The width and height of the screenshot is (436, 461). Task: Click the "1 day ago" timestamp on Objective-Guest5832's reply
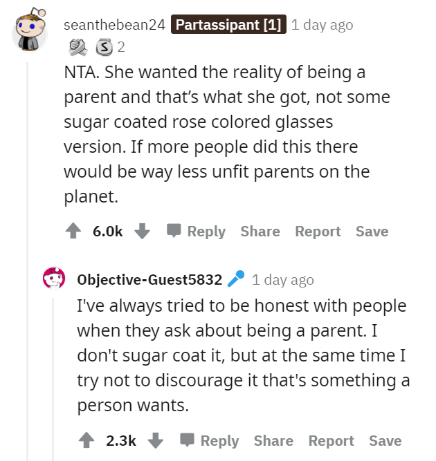pos(283,280)
